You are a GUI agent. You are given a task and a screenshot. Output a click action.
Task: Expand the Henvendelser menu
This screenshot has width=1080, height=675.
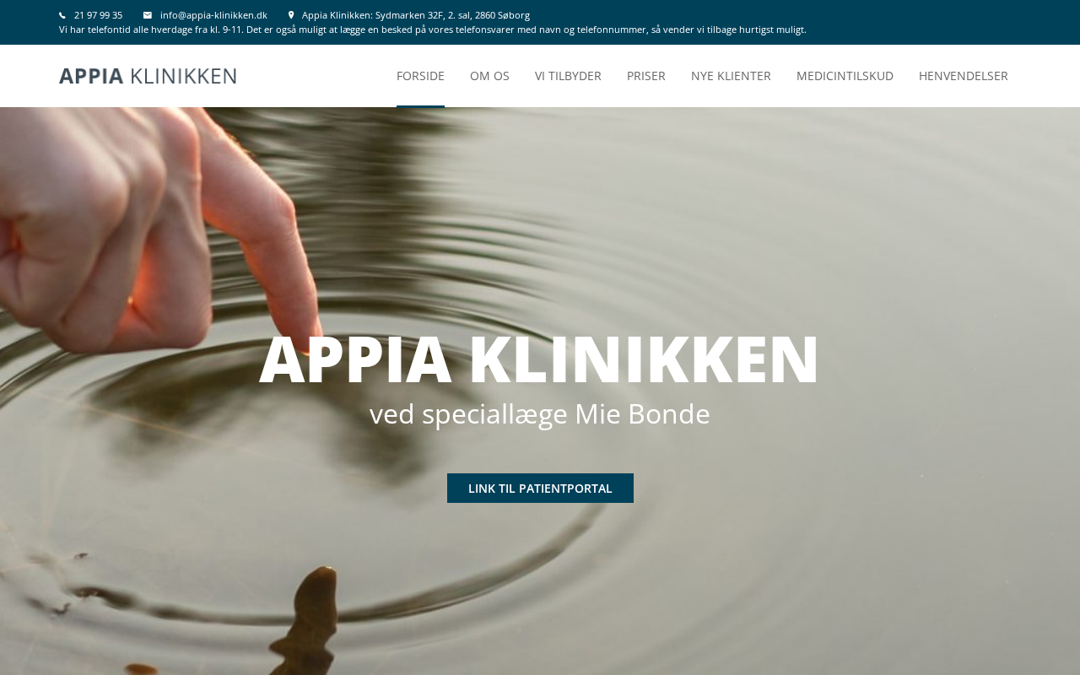click(964, 76)
